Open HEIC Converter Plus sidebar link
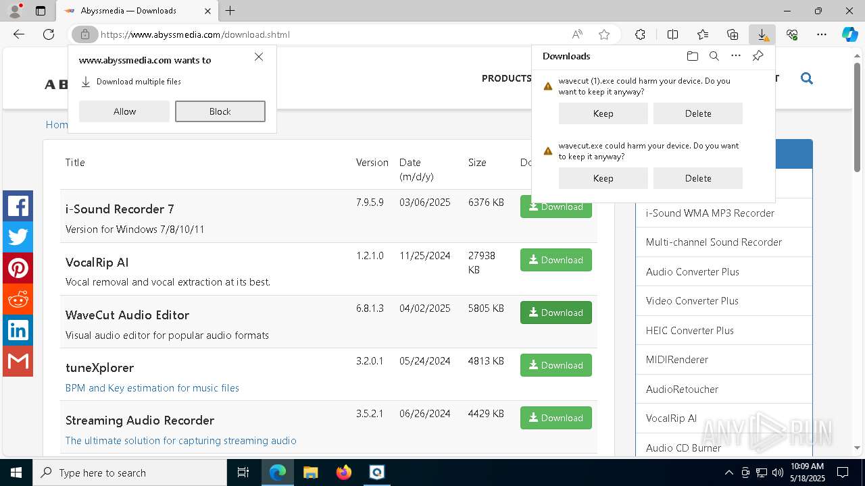Image resolution: width=865 pixels, height=486 pixels. click(690, 331)
